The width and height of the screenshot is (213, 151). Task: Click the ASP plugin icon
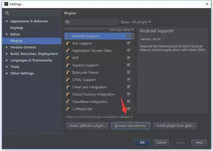[68, 58]
